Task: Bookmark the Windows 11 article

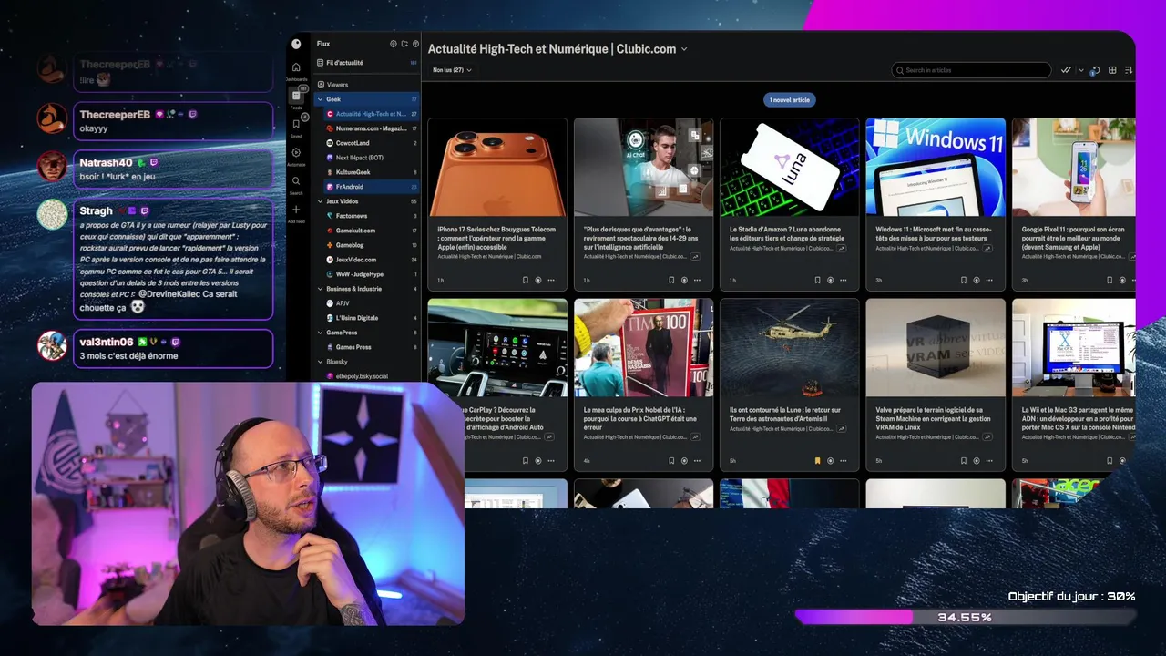Action: click(x=964, y=281)
